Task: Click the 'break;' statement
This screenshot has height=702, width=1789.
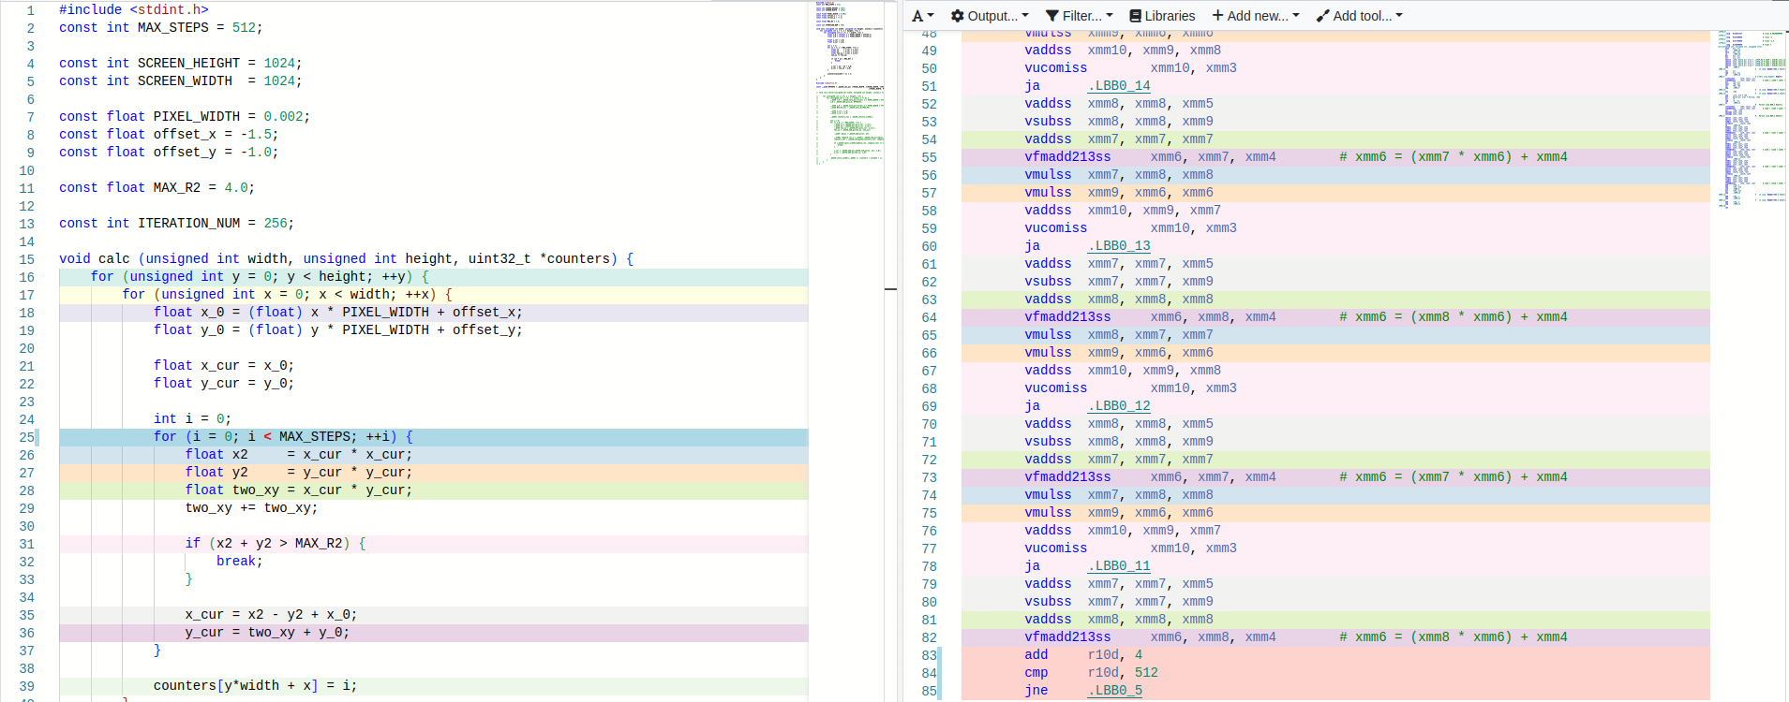Action: (240, 561)
